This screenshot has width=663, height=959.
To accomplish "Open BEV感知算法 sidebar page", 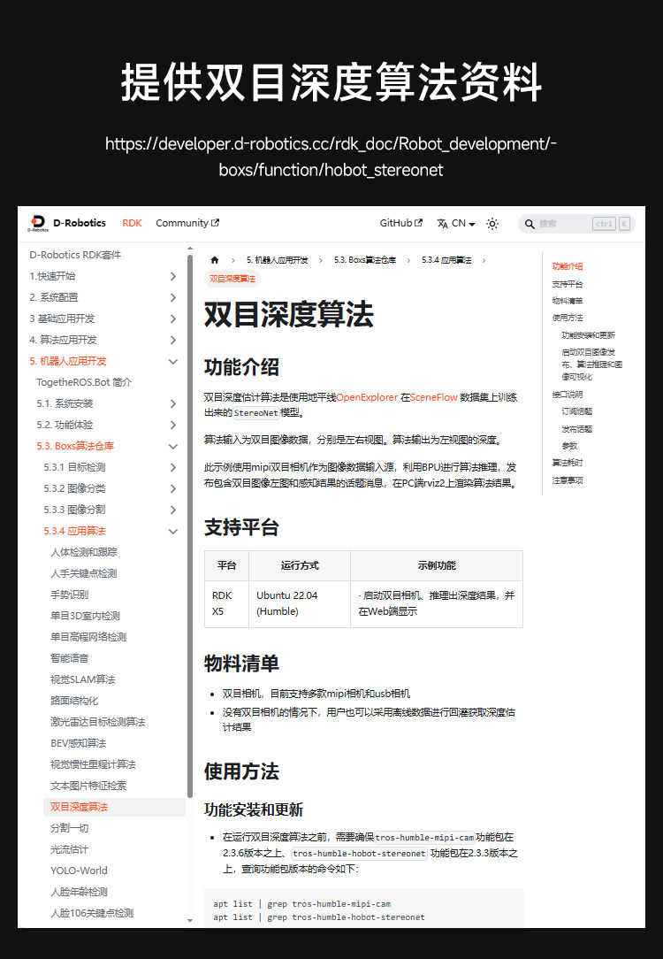I will 78,744.
